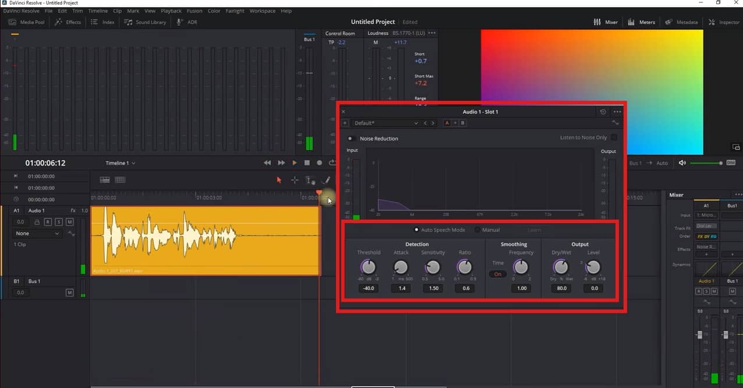This screenshot has width=743, height=388.
Task: Reset the Noise Reduction plugin settings
Action: point(603,112)
